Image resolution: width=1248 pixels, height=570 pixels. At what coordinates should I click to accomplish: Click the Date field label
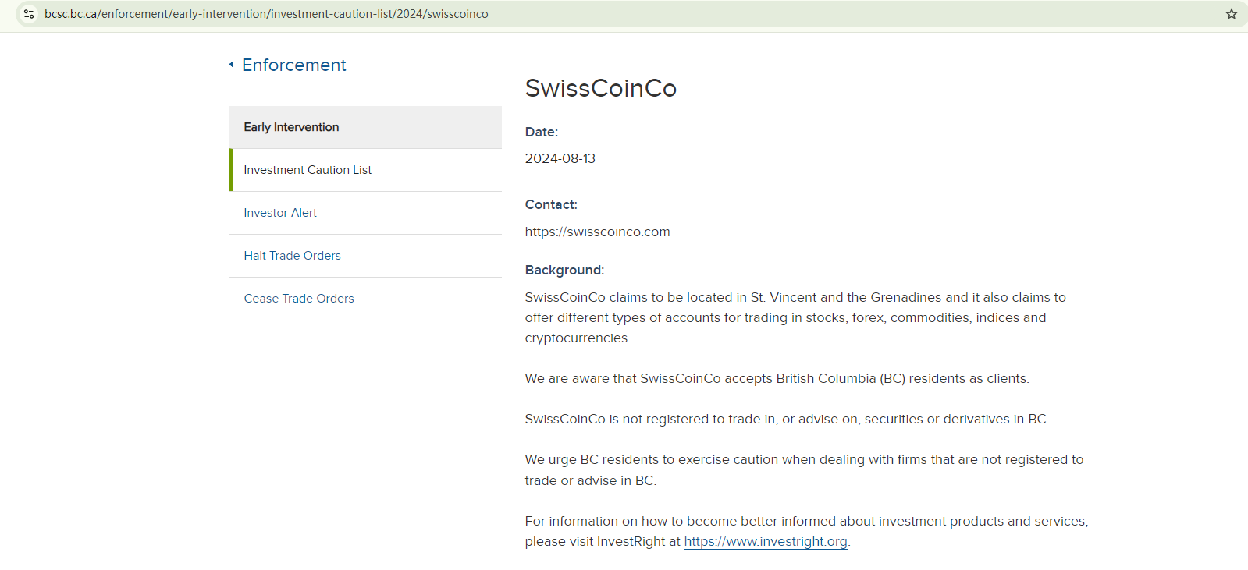pos(541,133)
